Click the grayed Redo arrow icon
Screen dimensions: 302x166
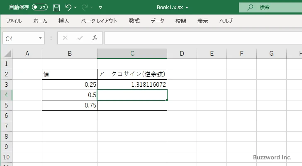tap(85, 7)
